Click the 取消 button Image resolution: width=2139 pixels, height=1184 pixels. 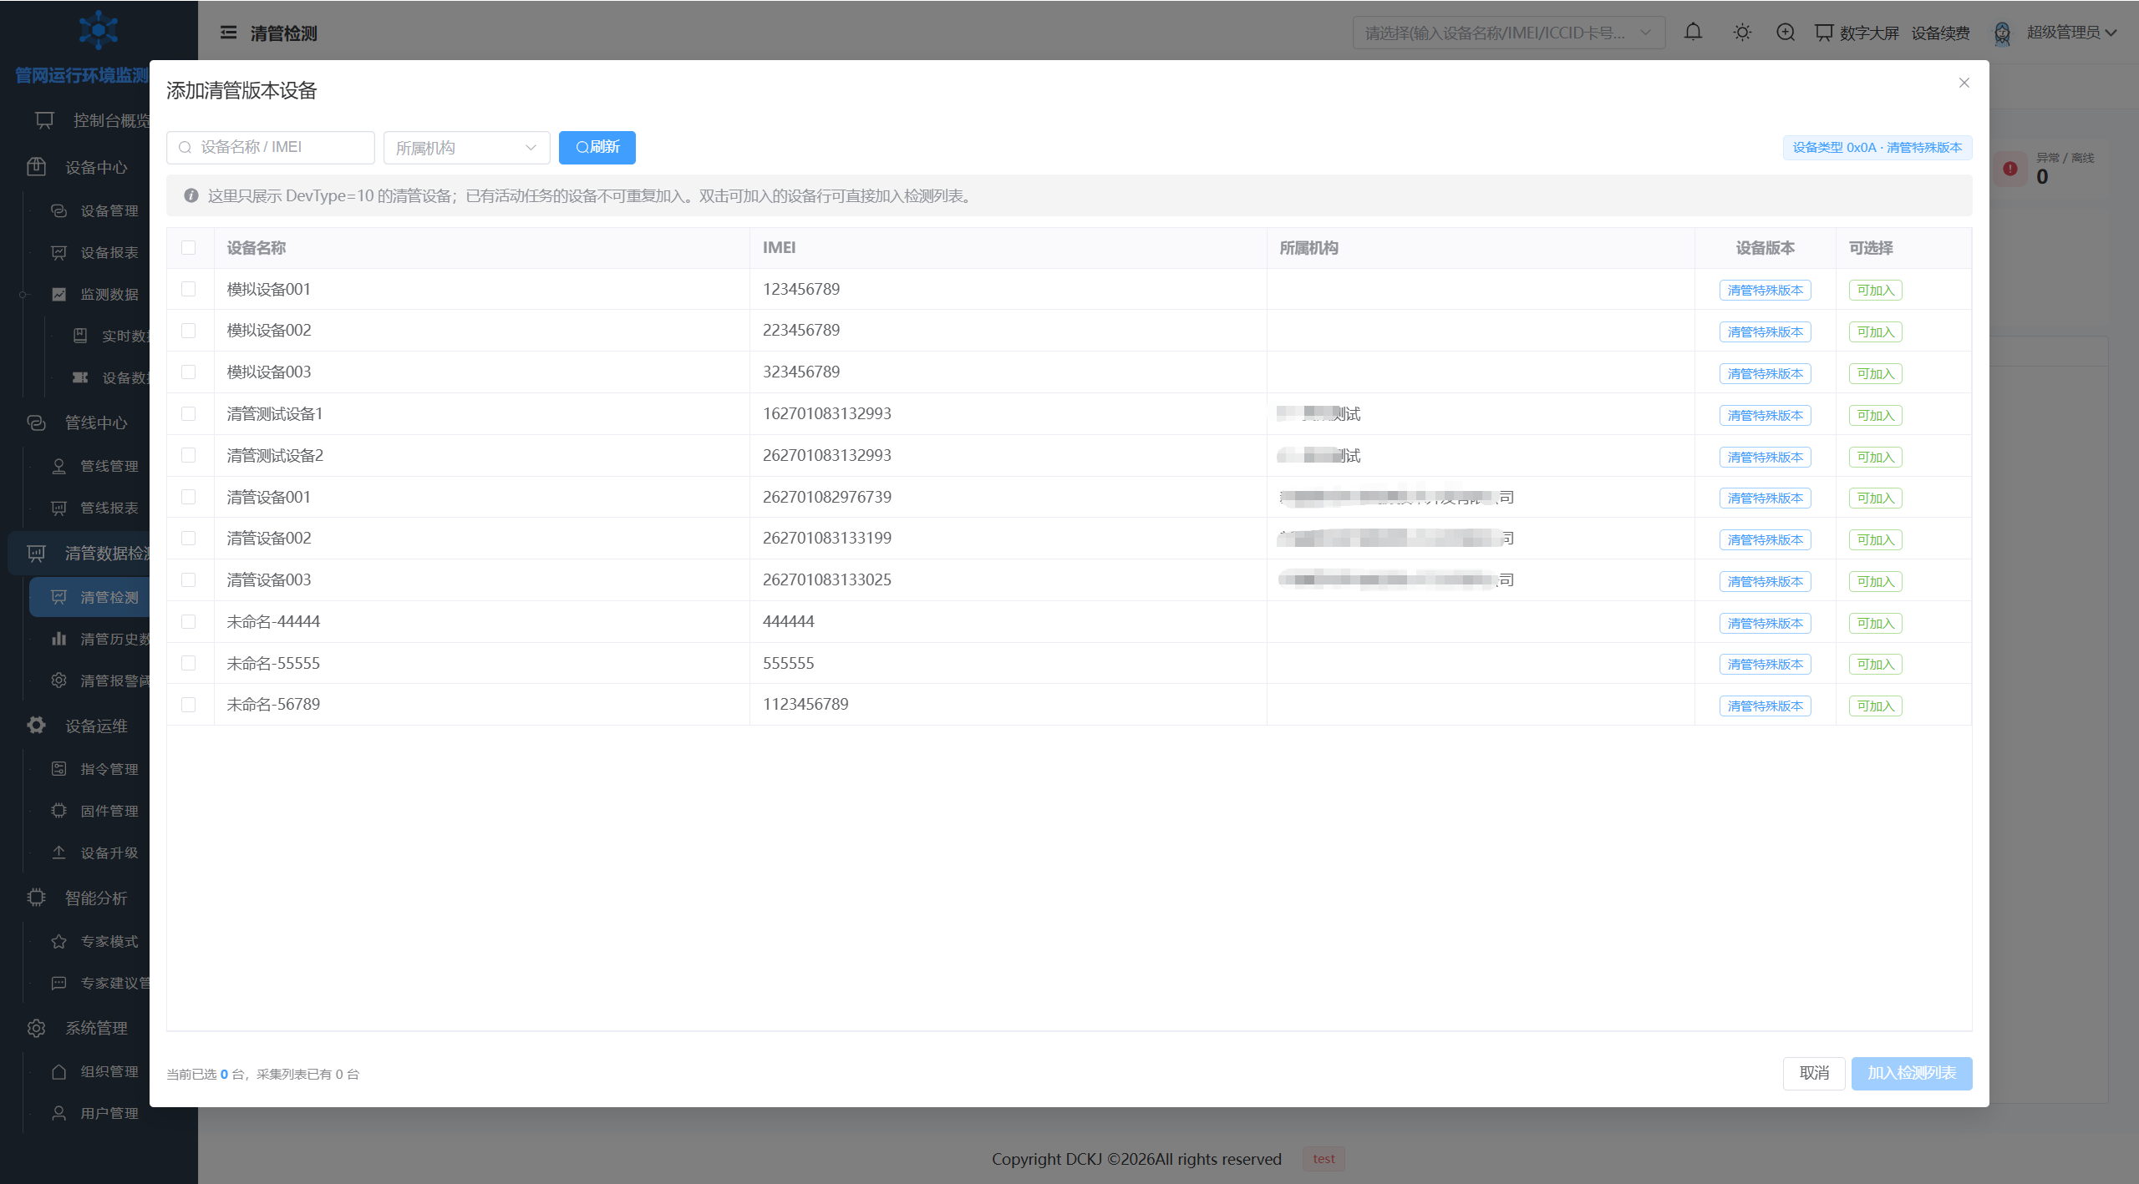pos(1814,1073)
